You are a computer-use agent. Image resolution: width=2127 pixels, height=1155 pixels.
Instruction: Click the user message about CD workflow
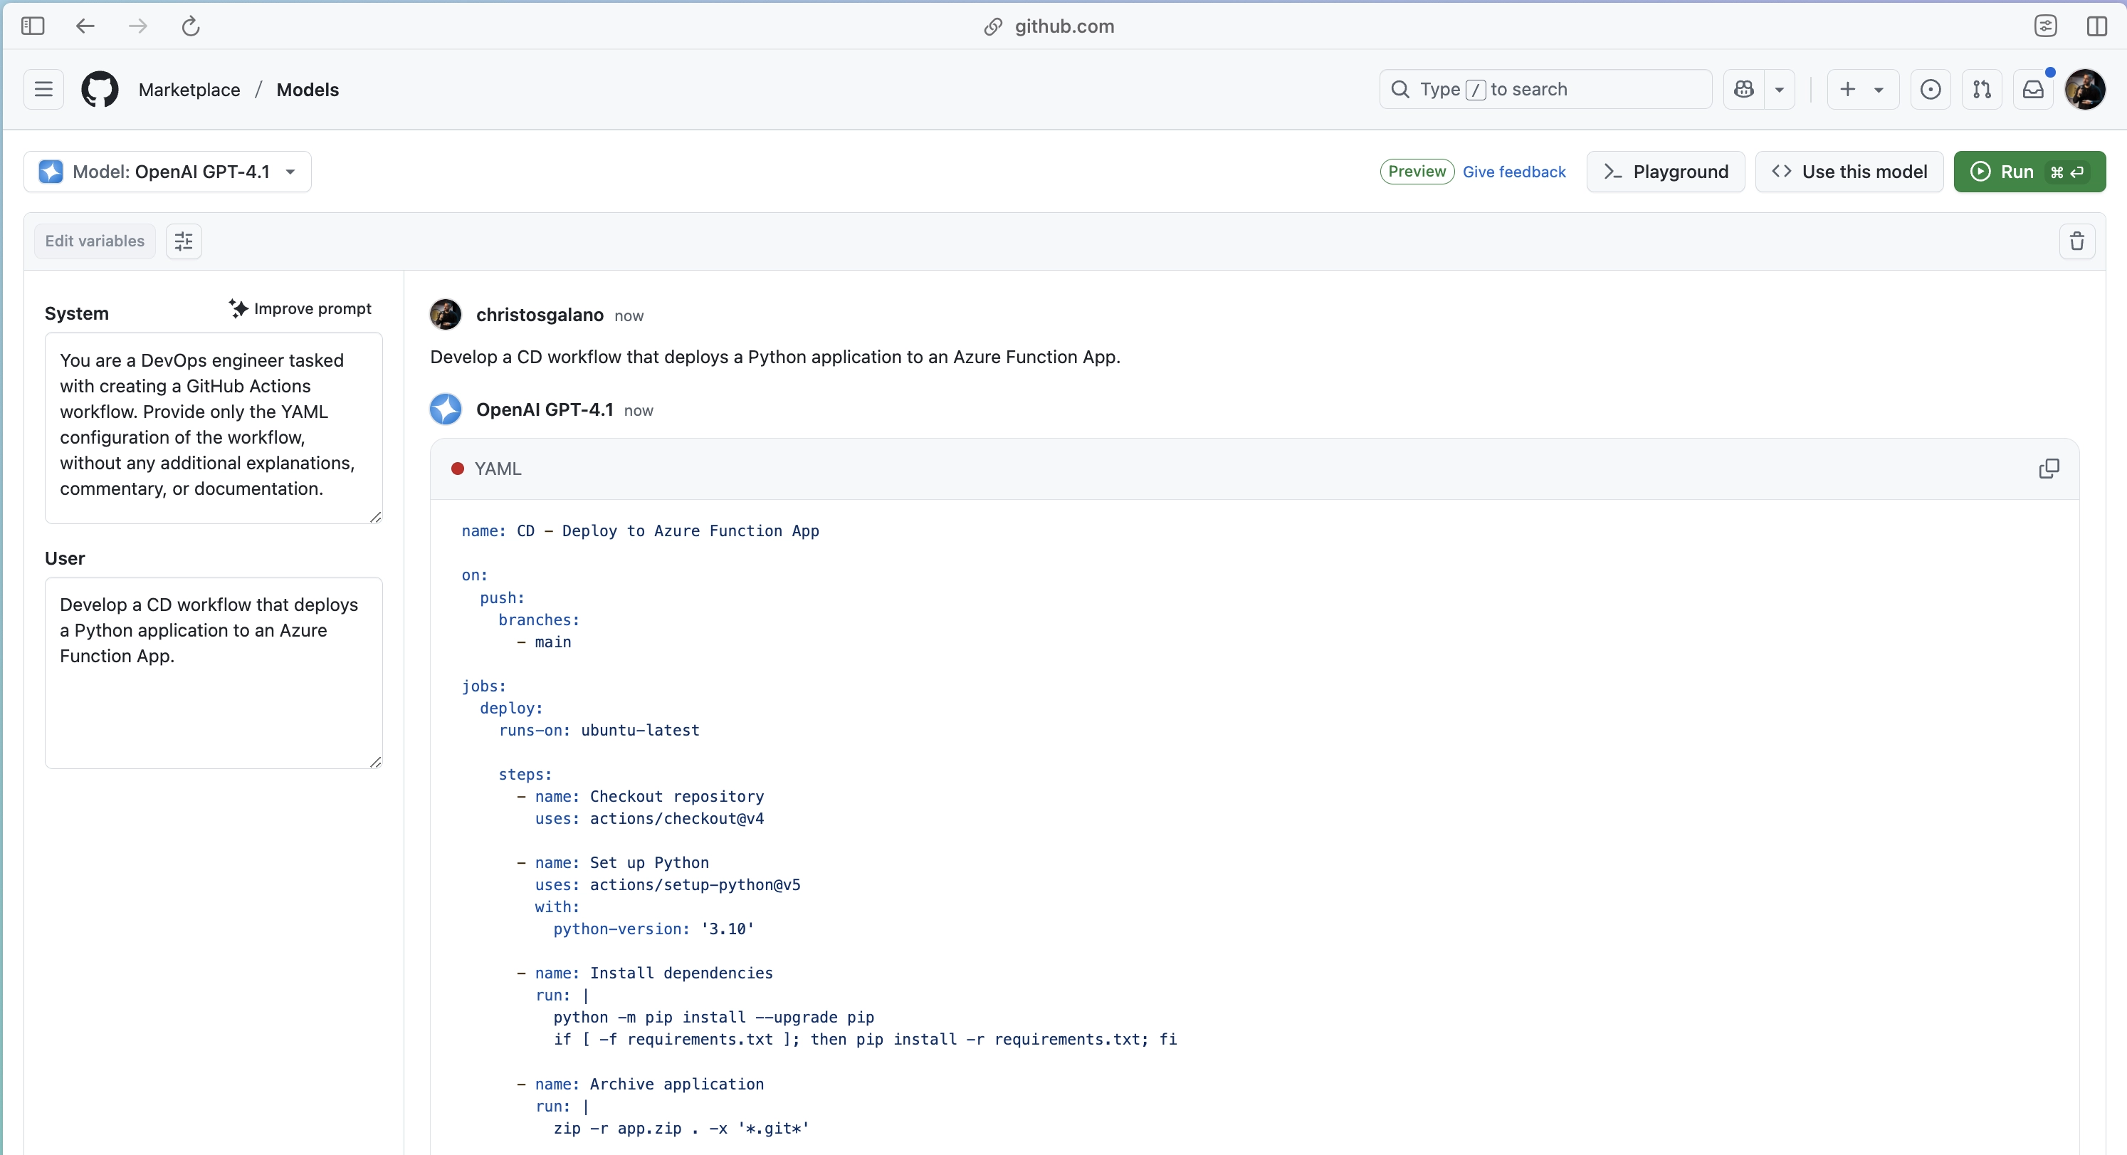pyautogui.click(x=774, y=357)
